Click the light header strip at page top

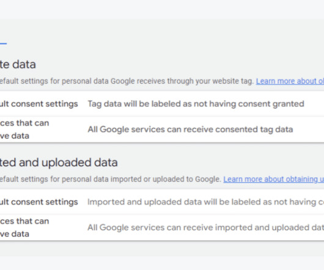click(x=162, y=9)
